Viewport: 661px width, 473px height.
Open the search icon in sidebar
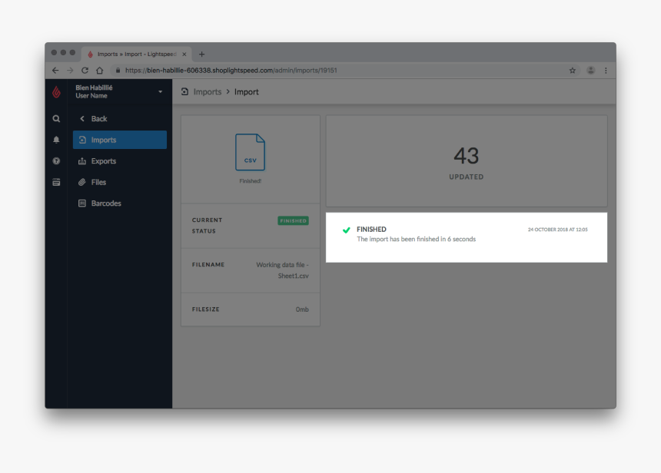point(56,119)
